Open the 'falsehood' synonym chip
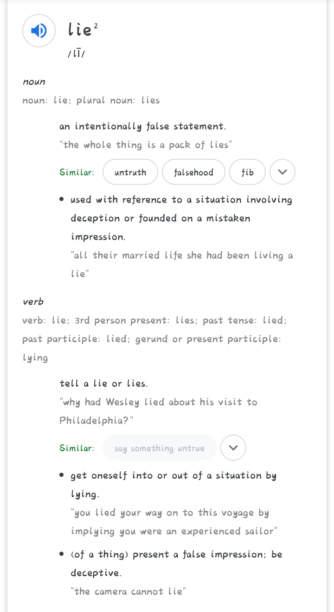The width and height of the screenshot is (334, 612). tap(193, 172)
